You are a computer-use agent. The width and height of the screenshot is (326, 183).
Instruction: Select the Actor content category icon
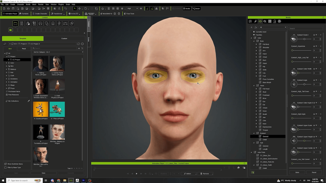22,24
